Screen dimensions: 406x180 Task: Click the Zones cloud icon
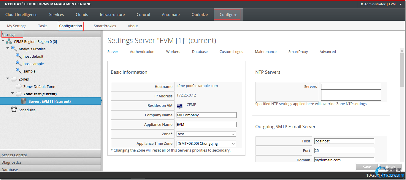click(14, 79)
